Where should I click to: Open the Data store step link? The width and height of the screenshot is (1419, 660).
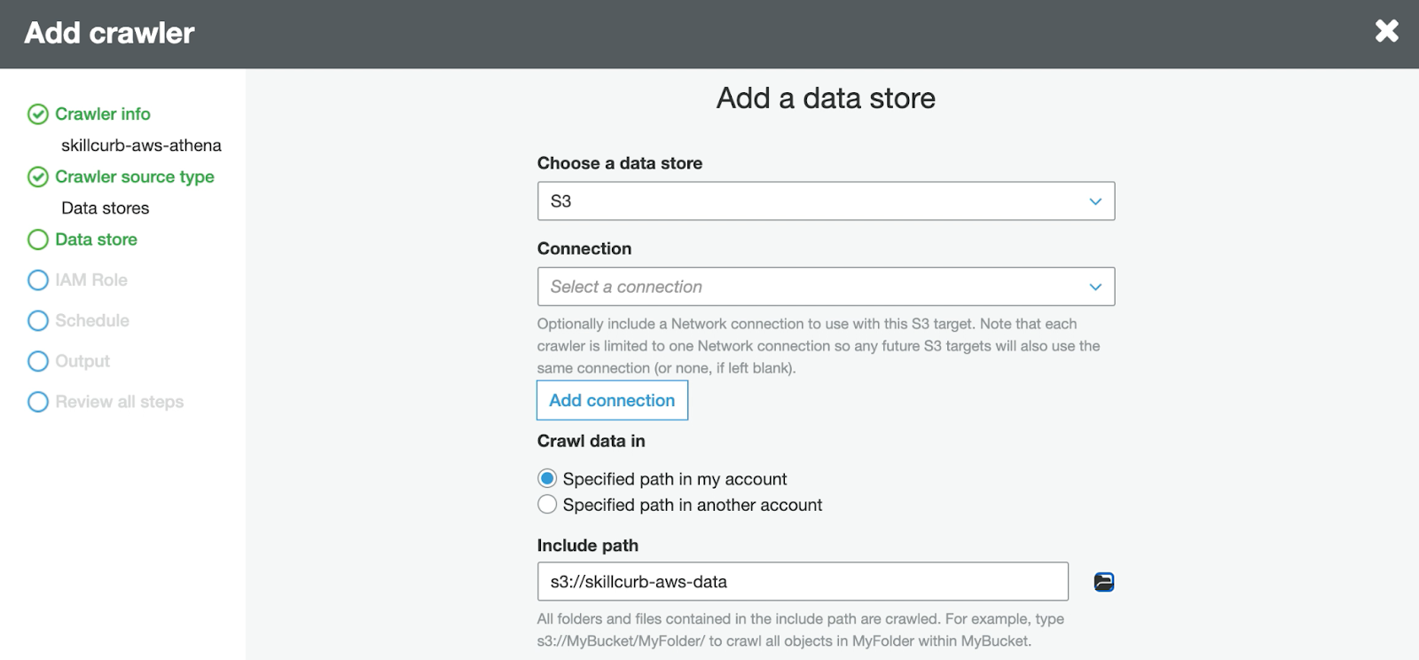pos(96,240)
